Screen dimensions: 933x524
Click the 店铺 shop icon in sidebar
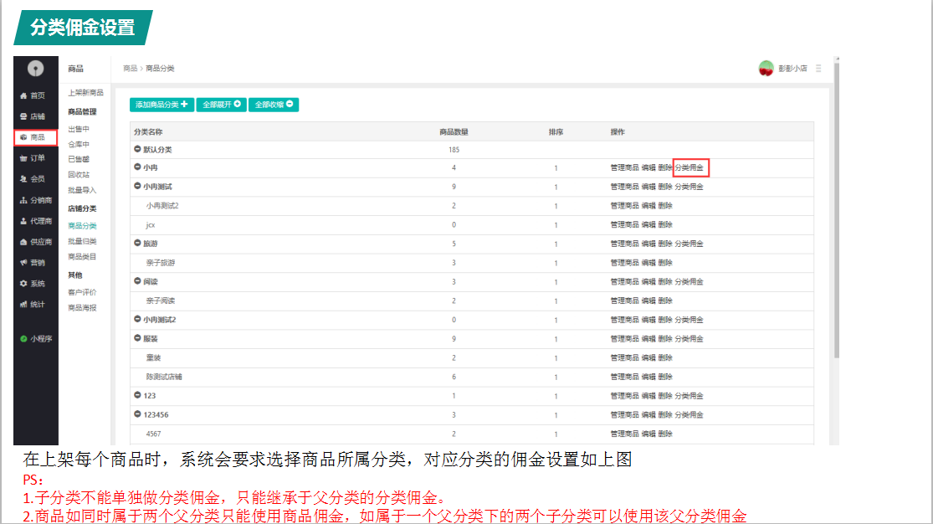pyautogui.click(x=24, y=116)
